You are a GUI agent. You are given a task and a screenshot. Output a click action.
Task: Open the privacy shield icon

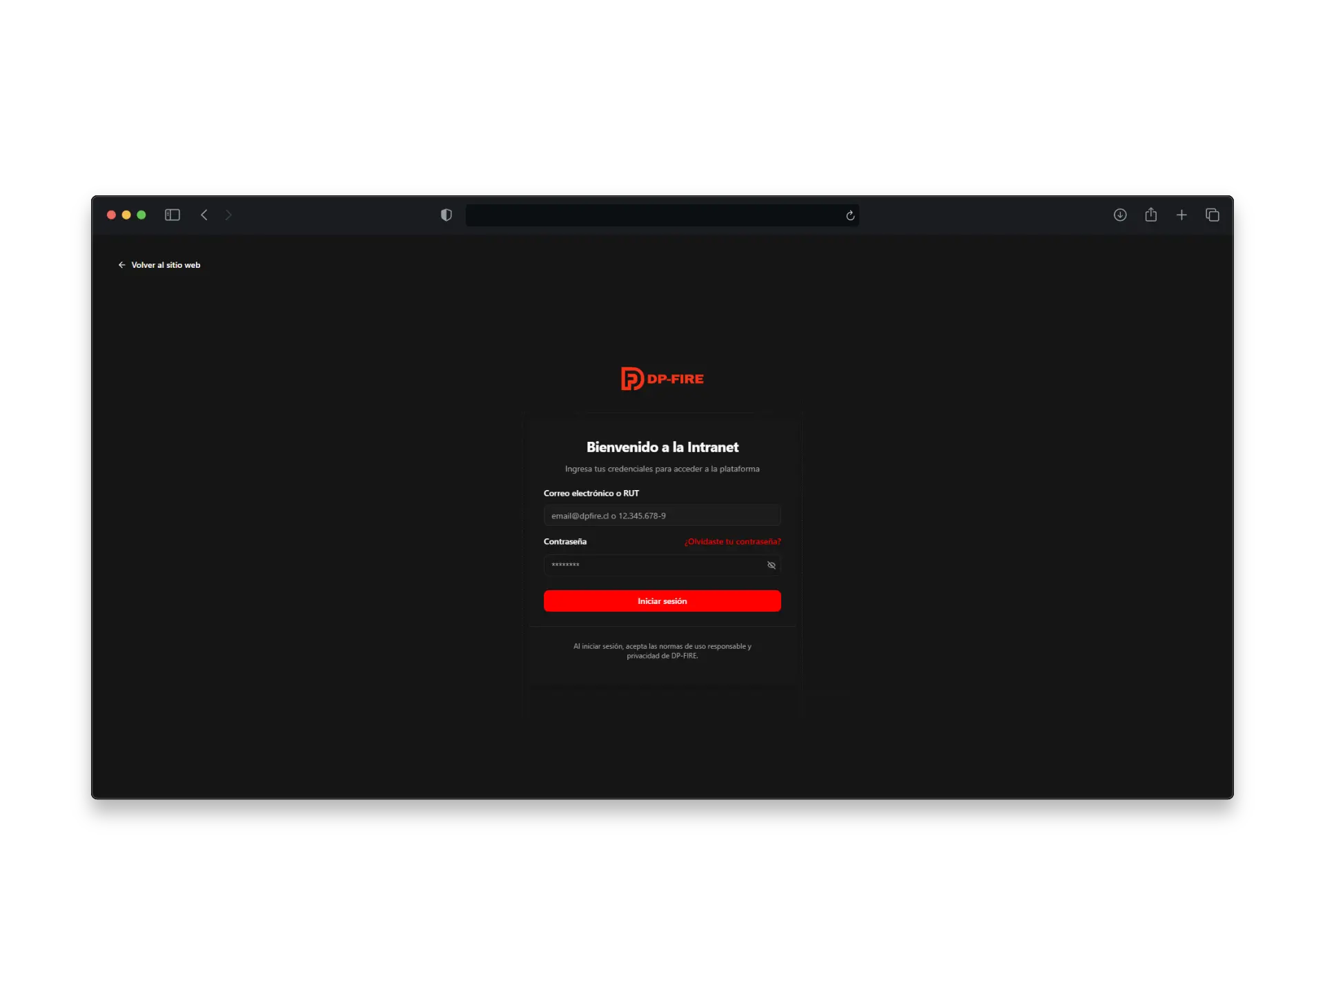446,215
